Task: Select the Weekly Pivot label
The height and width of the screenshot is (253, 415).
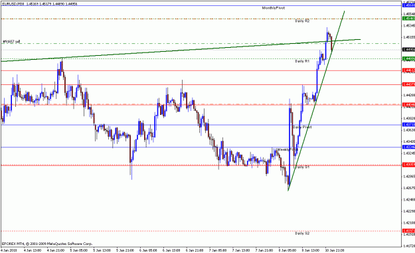Action: tap(288, 149)
